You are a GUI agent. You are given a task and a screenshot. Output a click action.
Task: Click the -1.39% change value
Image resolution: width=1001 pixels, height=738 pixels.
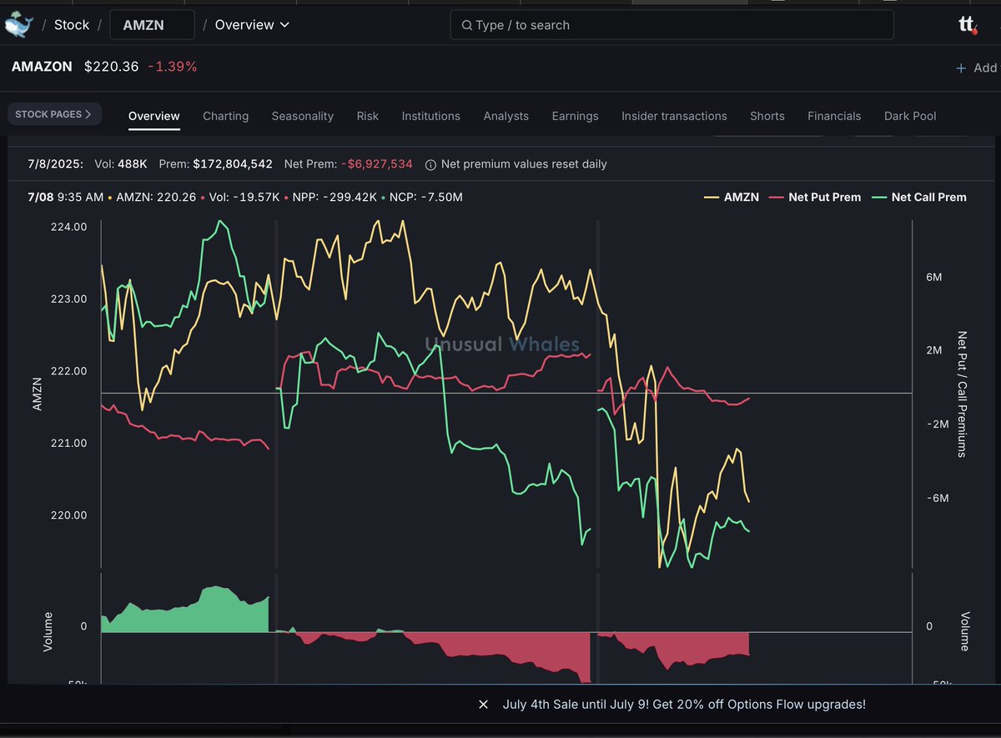tap(173, 67)
